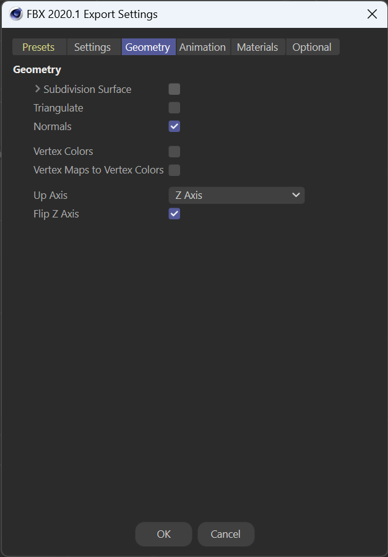Enable the Triangulate checkbox
The height and width of the screenshot is (557, 388).
click(174, 108)
